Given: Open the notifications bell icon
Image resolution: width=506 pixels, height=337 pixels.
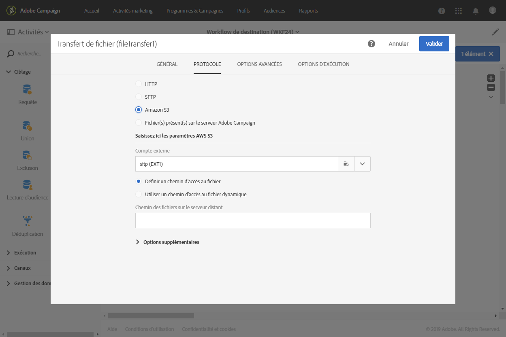Looking at the screenshot, I should tap(476, 11).
